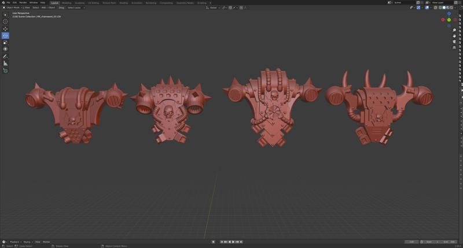Switch to the Shading workspace tab
The height and width of the screenshot is (248, 463).
[124, 3]
